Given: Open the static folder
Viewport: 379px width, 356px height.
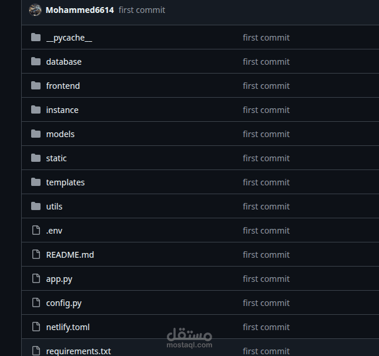Looking at the screenshot, I should tap(56, 158).
